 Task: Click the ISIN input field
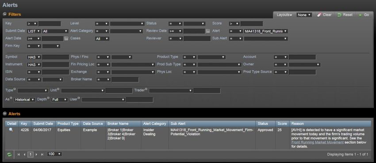click(x=56, y=72)
